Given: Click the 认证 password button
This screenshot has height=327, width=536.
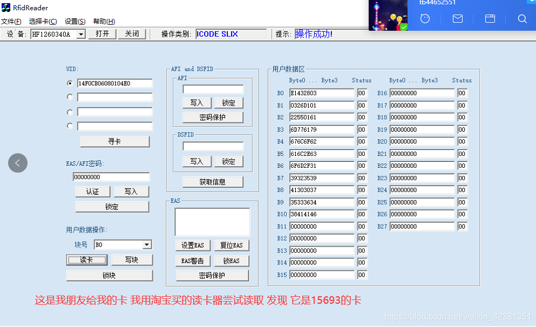Looking at the screenshot, I should tap(93, 192).
